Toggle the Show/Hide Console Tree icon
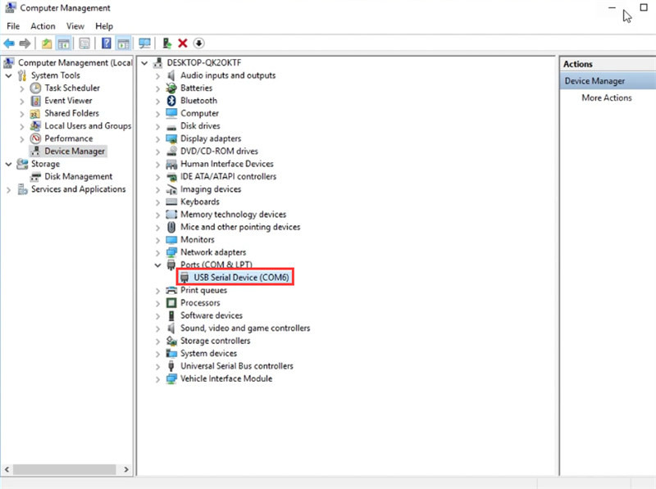Viewport: 656px width, 489px height. pyautogui.click(x=64, y=43)
